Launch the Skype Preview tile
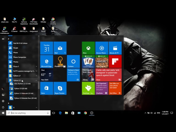This screenshot has width=176, height=132. click(x=60, y=88)
